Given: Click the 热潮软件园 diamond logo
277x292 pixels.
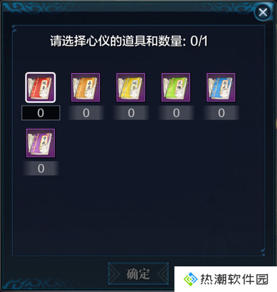Looking at the screenshot, I should click(x=190, y=279).
